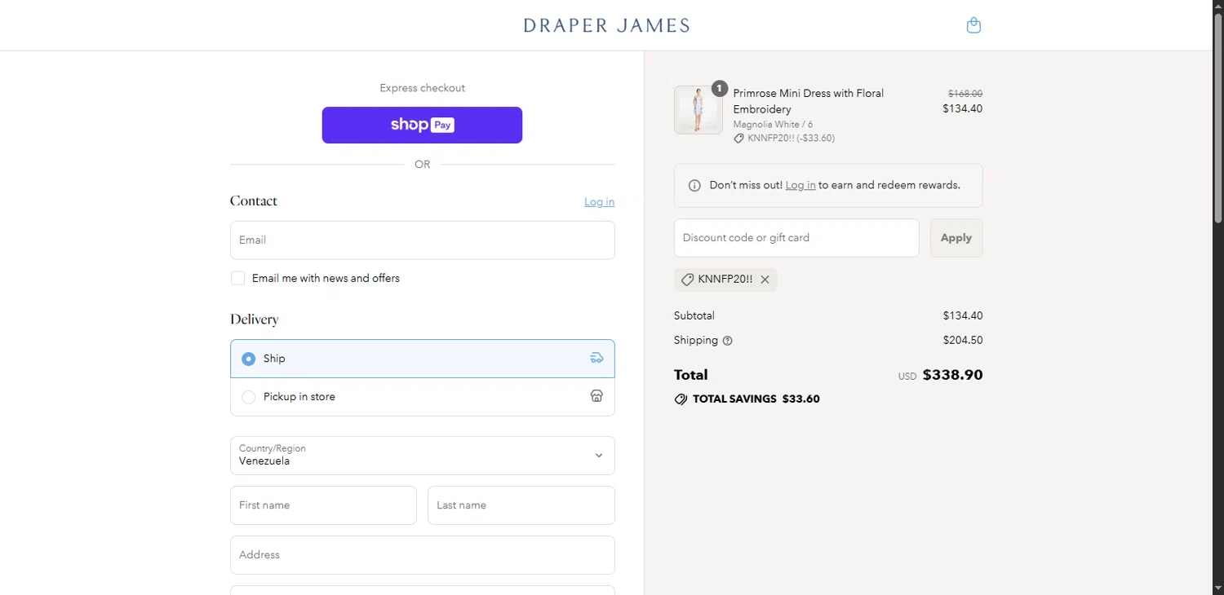Focus the Address field
Viewport: 1224px width, 595px height.
pos(422,555)
